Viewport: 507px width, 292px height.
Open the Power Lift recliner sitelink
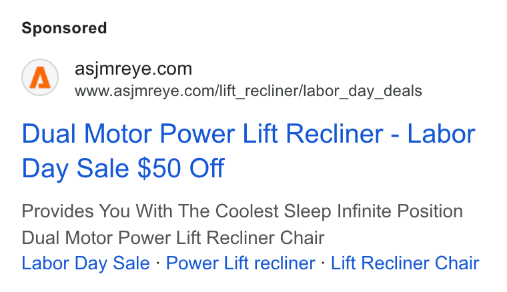[x=241, y=263]
